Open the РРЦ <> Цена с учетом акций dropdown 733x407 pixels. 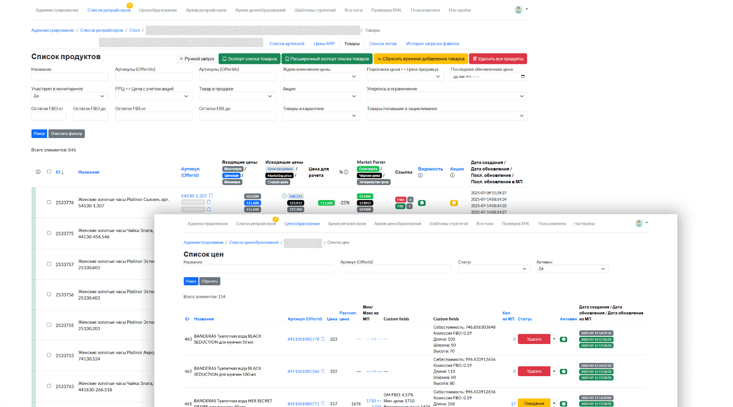point(153,96)
